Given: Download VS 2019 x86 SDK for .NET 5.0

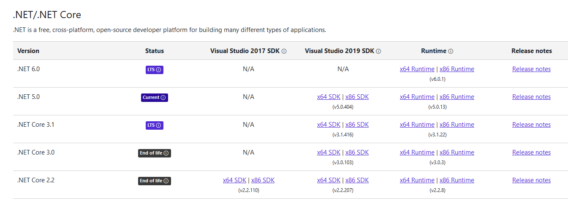Looking at the screenshot, I should click(x=357, y=97).
